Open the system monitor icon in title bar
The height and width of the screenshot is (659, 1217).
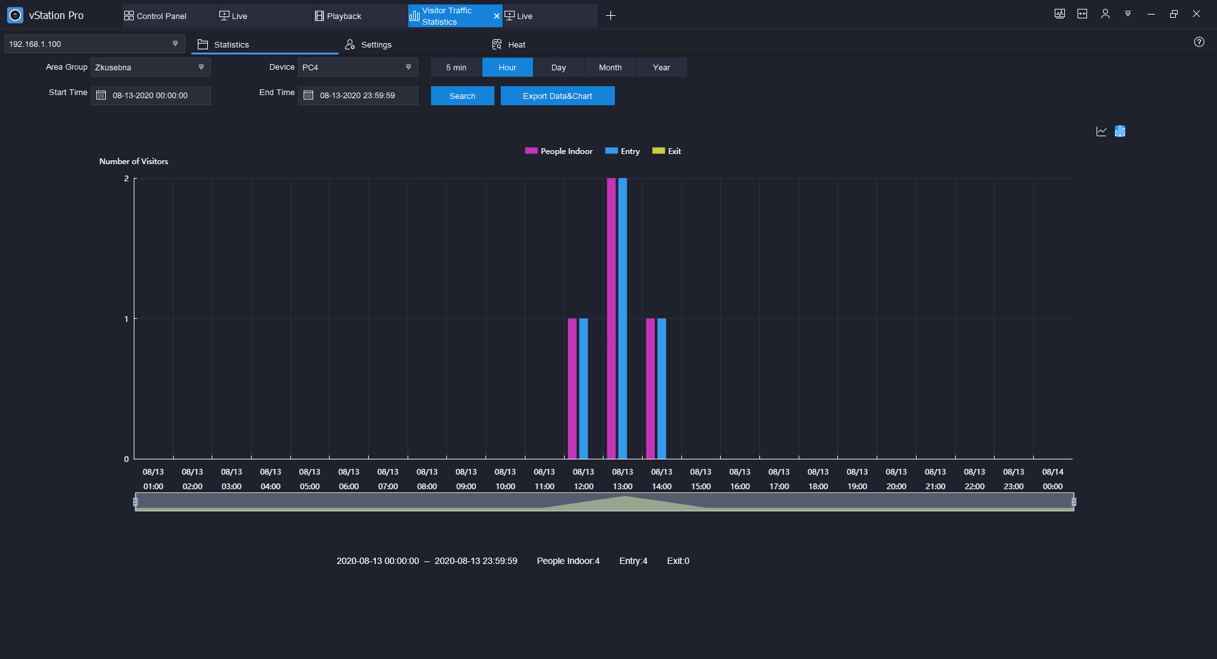[x=1060, y=14]
